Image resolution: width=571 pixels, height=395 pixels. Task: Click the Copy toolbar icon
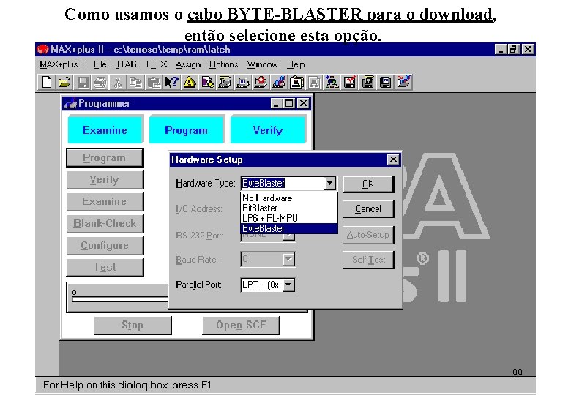(135, 82)
